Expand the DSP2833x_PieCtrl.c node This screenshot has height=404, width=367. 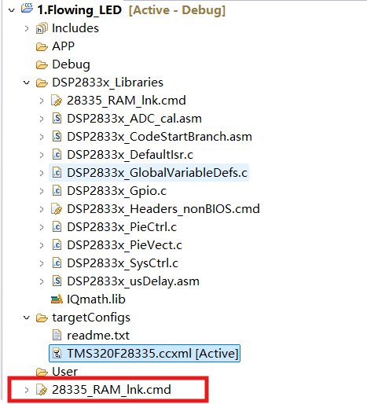pyautogui.click(x=42, y=227)
